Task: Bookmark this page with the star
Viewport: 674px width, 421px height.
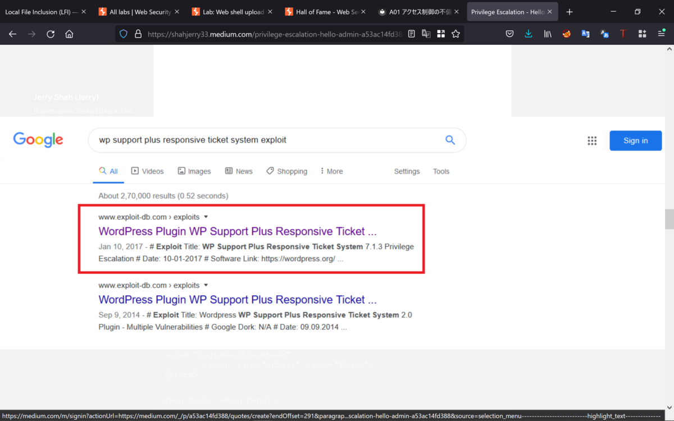Action: pos(456,34)
